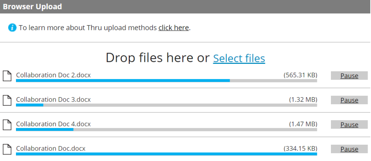Click the 'Drop files here or' drop zone text
371x161 pixels.
[x=158, y=58]
